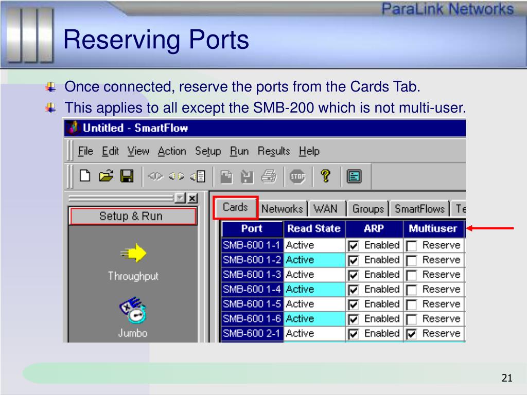Switch to the Cards tab
Viewport: 527px width, 395px height.
[235, 207]
